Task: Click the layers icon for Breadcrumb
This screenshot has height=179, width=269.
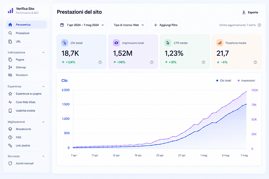Action: point(10,129)
